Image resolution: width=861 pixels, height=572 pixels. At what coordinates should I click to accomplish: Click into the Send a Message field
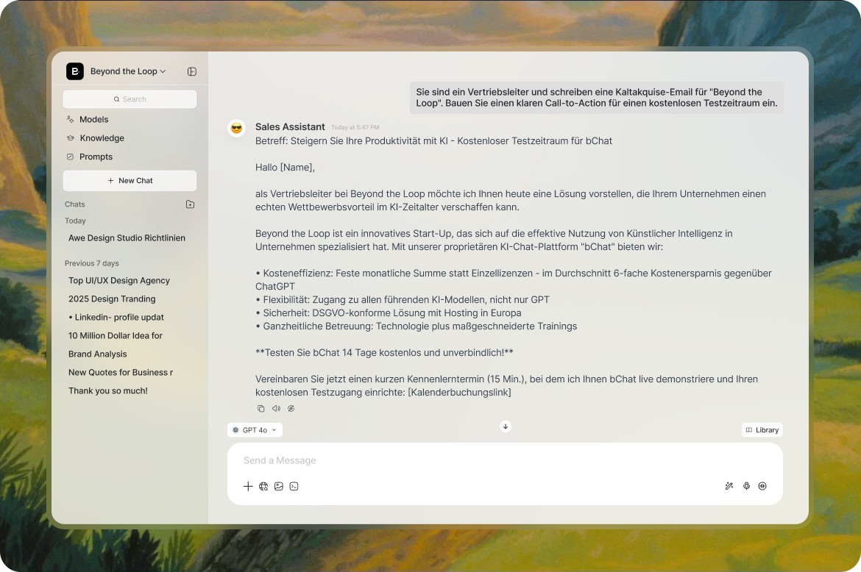(x=505, y=460)
